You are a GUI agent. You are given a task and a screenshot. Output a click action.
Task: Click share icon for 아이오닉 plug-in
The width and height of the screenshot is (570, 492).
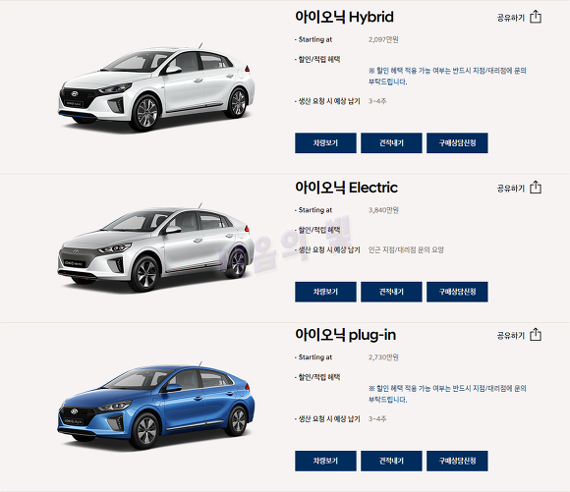(536, 335)
